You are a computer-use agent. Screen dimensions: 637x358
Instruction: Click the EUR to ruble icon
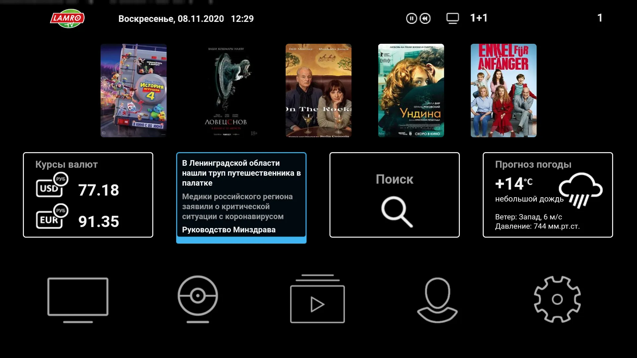tap(52, 216)
